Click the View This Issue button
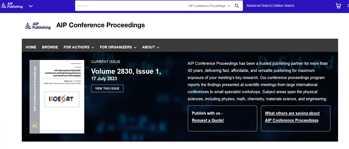This screenshot has height=149, width=349. pyautogui.click(x=107, y=88)
